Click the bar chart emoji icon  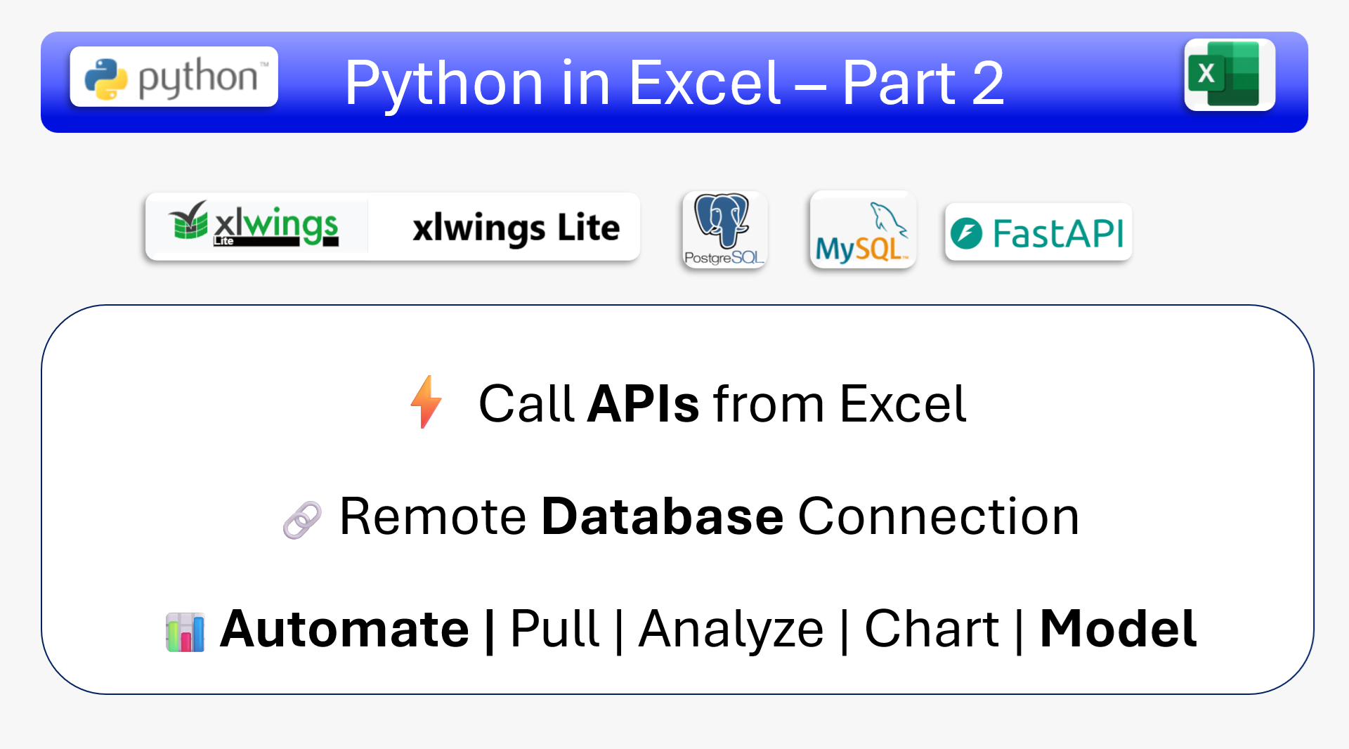[x=185, y=632]
